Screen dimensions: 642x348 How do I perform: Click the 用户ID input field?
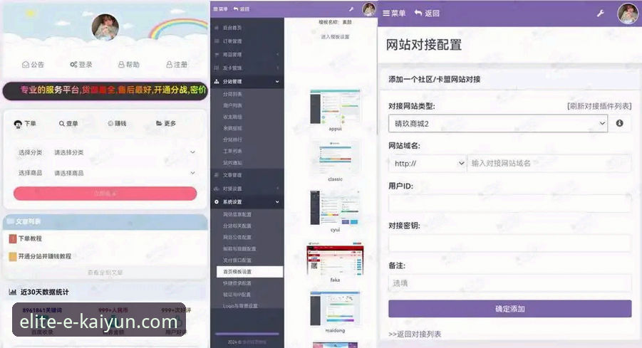(509, 204)
